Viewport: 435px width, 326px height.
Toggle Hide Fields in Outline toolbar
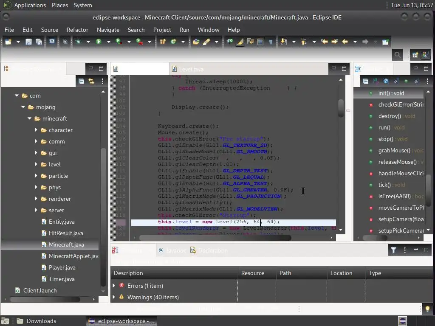(x=386, y=81)
